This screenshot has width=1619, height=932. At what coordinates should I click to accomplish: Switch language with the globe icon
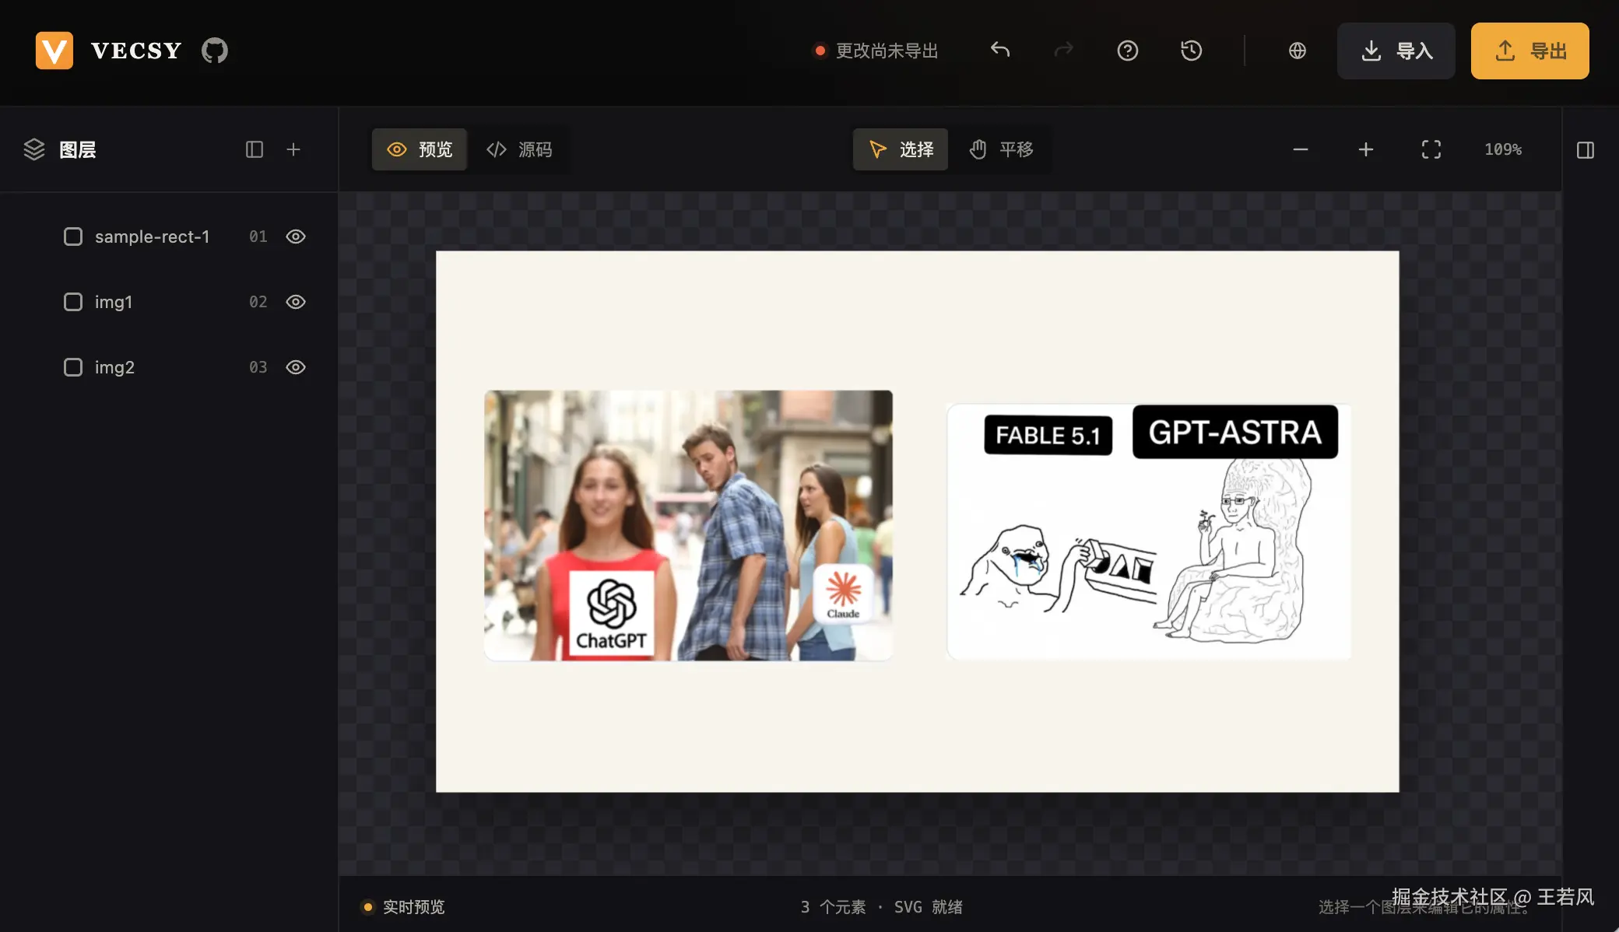pos(1297,51)
